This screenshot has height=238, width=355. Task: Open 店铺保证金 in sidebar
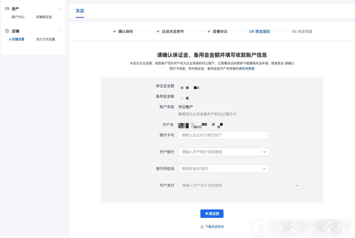pos(44,17)
